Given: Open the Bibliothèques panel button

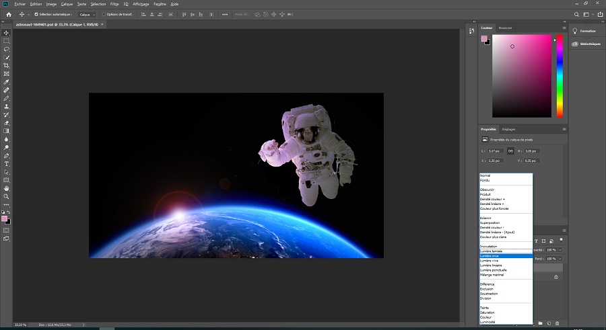Looking at the screenshot, I should [x=586, y=44].
